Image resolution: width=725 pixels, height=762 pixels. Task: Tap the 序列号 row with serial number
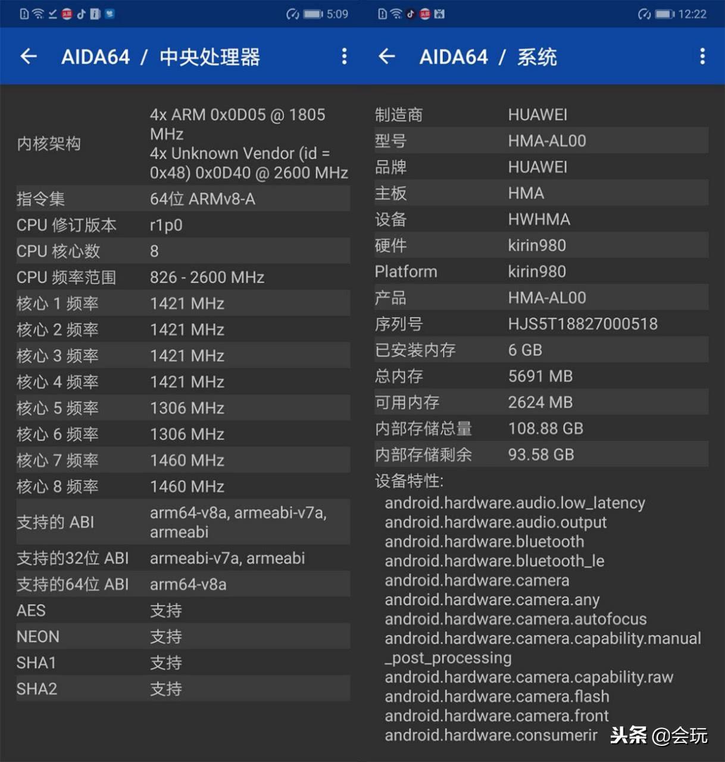[541, 324]
